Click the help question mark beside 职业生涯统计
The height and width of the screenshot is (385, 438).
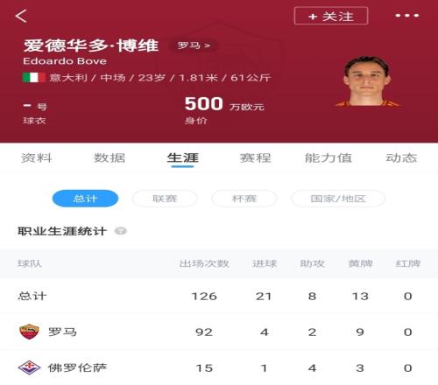121,231
